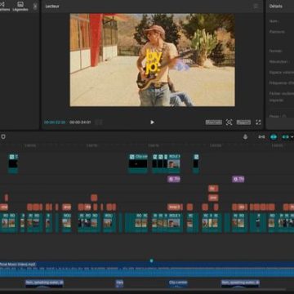294x294 pixels.
Task: Click the microphone voiceover record icon
Action: [x=245, y=136]
